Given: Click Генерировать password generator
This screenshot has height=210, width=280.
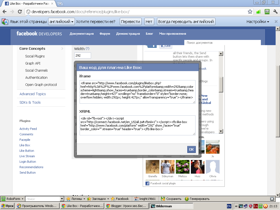Looking at the screenshot, I should click(197, 199).
